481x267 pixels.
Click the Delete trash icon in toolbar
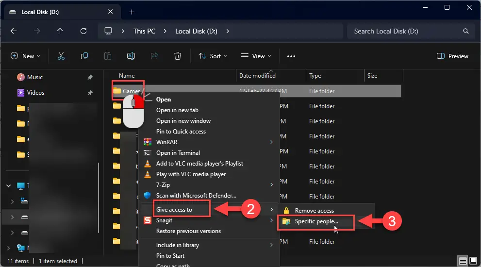pyautogui.click(x=178, y=56)
